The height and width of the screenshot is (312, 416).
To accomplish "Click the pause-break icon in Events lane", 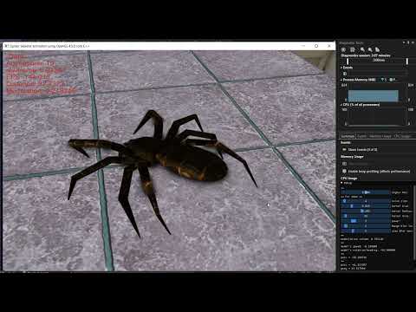I will pos(345,74).
